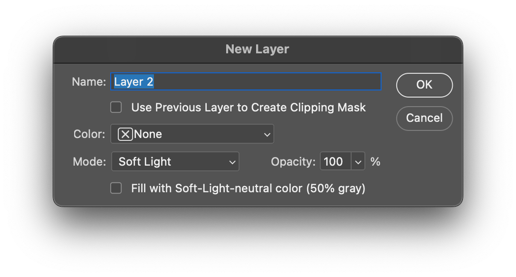Click the Color: label
Screen dimensions: 516x277
(89, 134)
